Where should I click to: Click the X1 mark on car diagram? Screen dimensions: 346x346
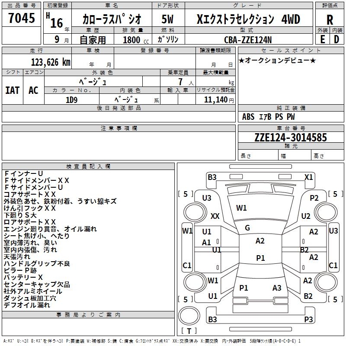point(308,177)
